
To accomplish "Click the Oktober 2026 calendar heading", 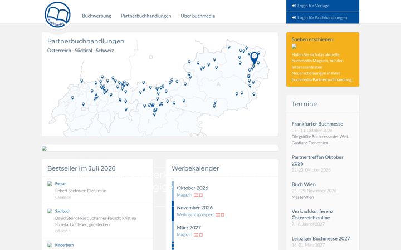I will 192,188.
